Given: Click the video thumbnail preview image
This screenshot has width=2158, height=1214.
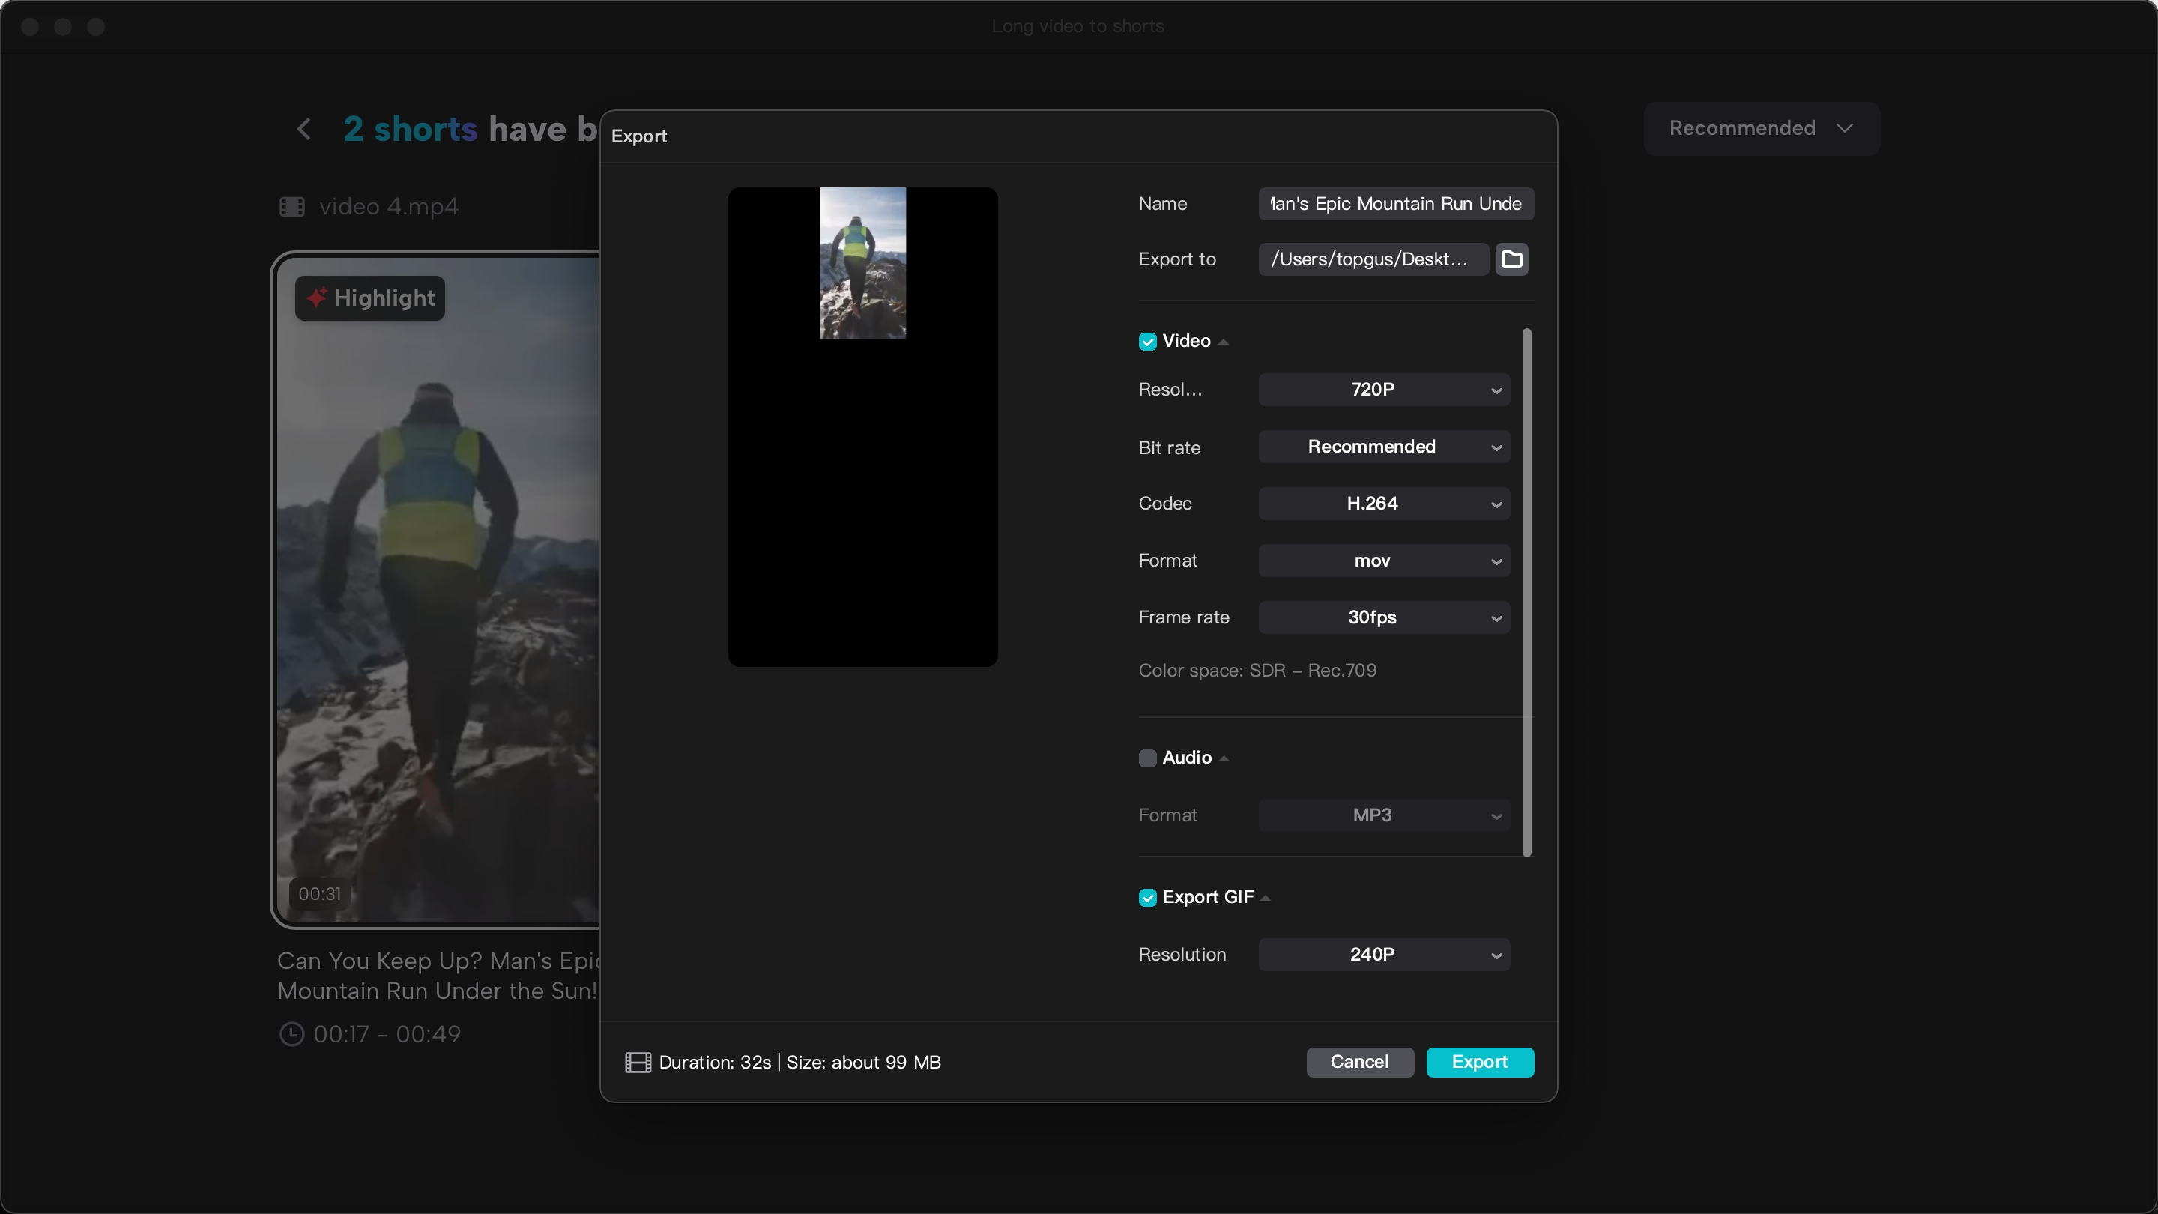Looking at the screenshot, I should click(x=862, y=262).
